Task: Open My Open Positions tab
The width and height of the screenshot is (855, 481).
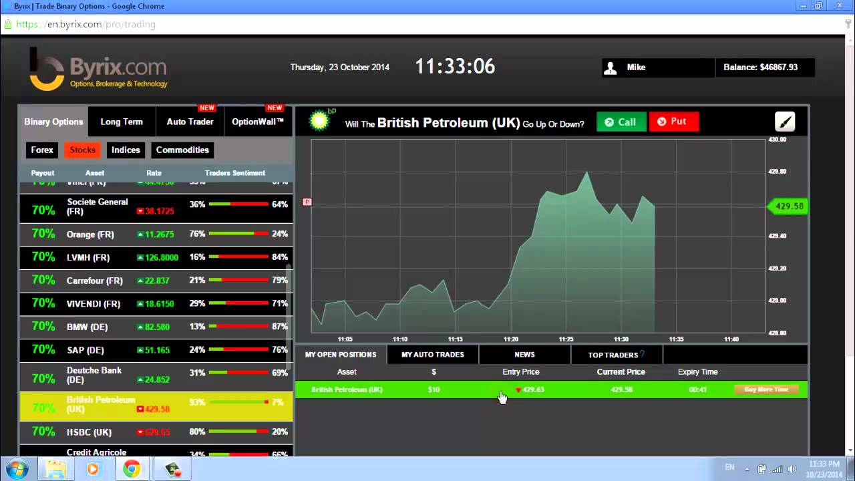Action: click(341, 355)
